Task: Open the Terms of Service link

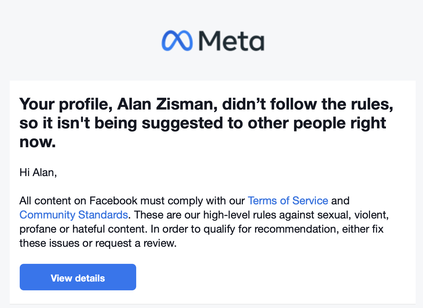Action: point(288,201)
